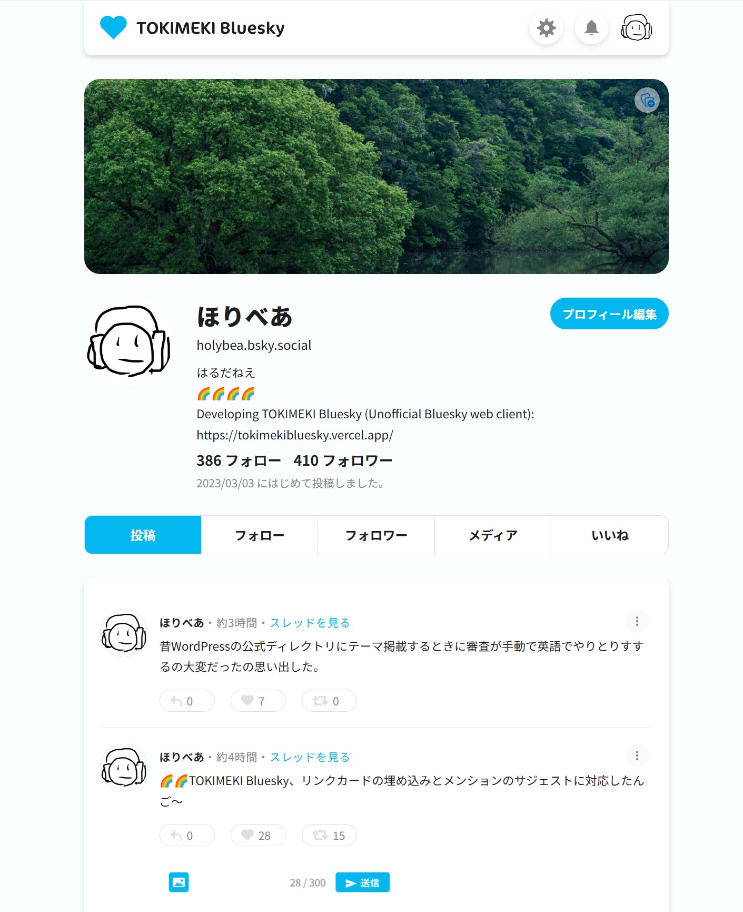Image resolution: width=743 pixels, height=912 pixels.
Task: Like the WordPress post with 7 likes
Action: (x=258, y=701)
